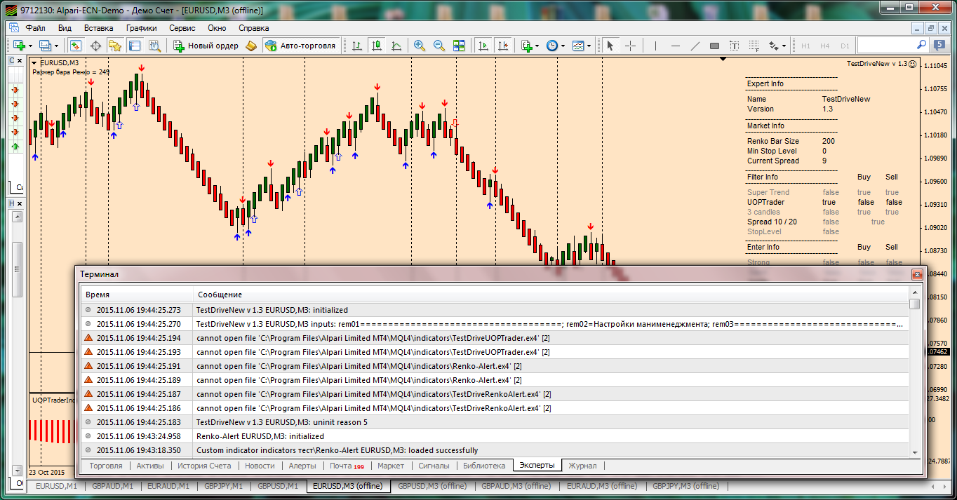Expand the new chart dropdown arrow
The width and height of the screenshot is (957, 500).
click(29, 46)
